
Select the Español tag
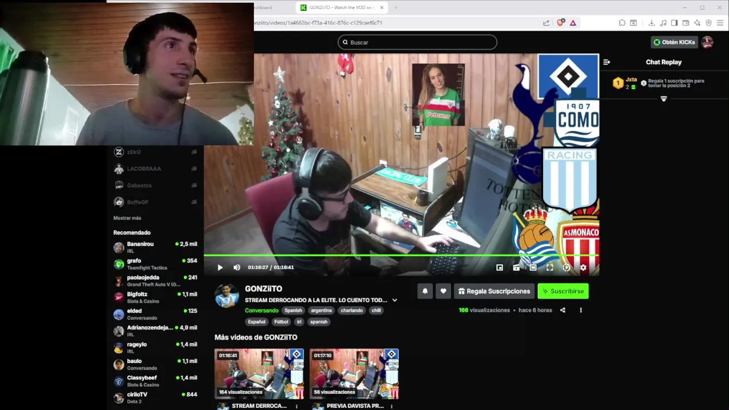[257, 322]
